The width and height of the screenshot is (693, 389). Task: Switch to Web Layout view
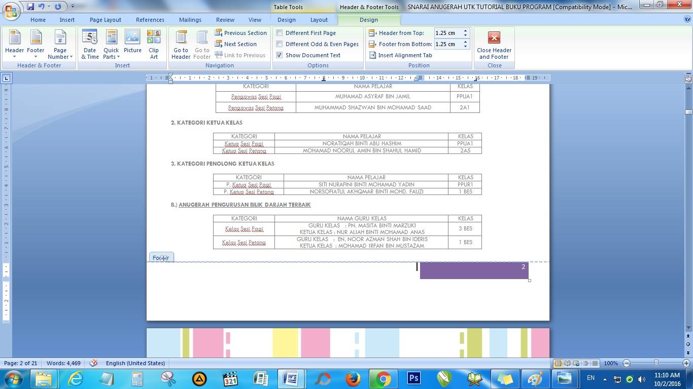576,363
